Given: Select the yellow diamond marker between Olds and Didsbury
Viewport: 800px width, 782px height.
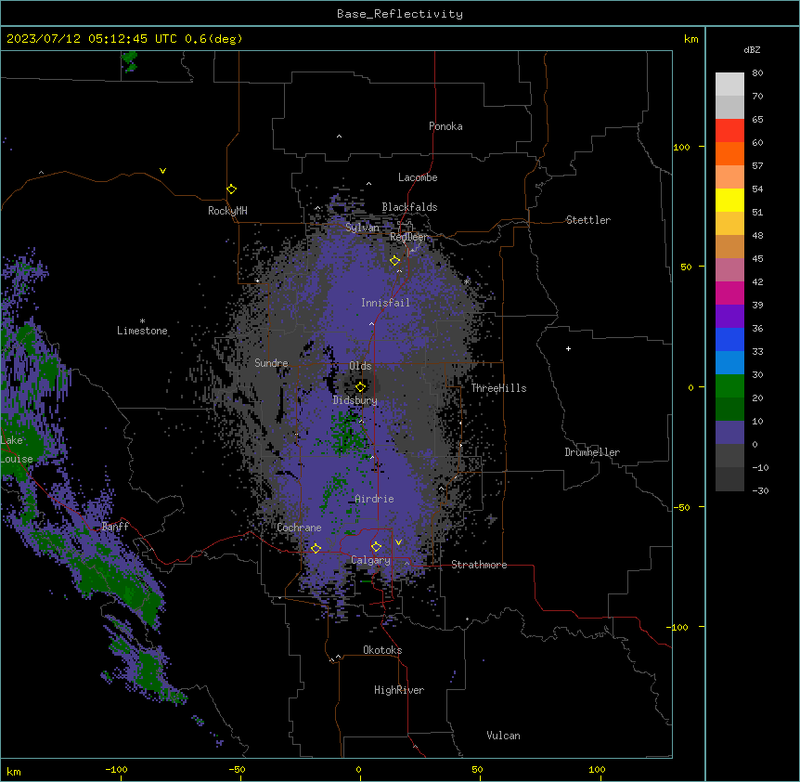Looking at the screenshot, I should point(361,387).
